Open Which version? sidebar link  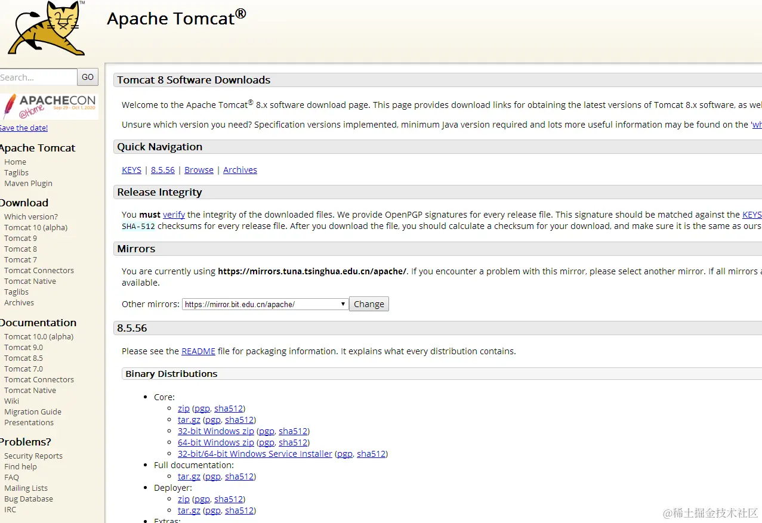(31, 216)
